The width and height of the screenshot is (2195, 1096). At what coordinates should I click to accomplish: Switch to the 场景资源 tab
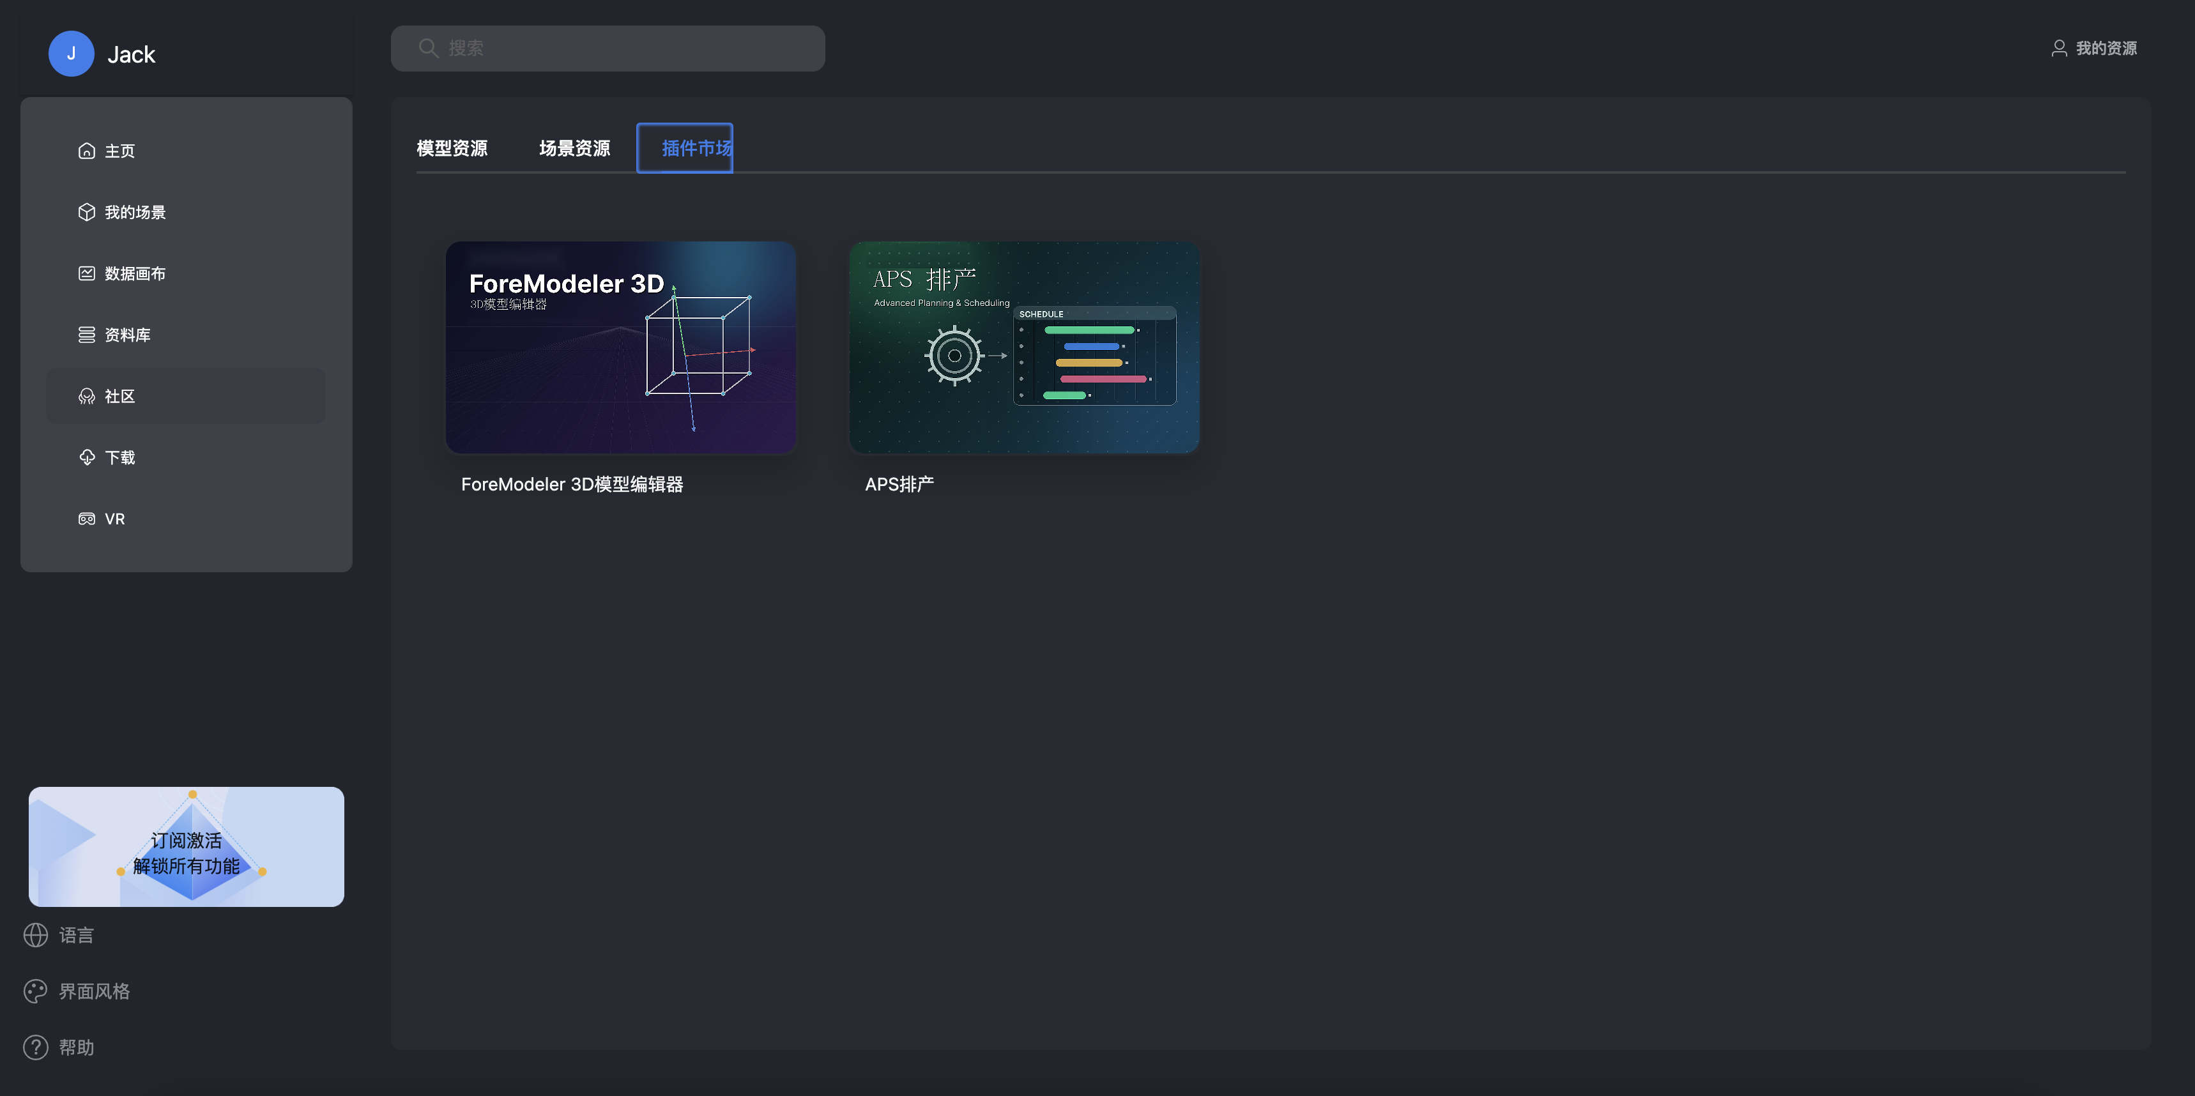point(574,148)
